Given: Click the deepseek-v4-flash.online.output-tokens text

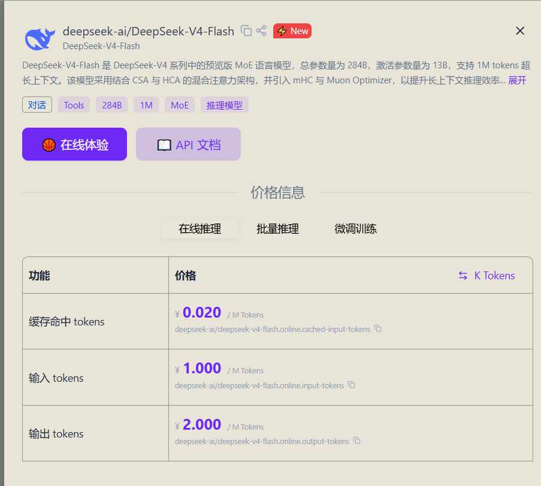Looking at the screenshot, I should 262,442.
